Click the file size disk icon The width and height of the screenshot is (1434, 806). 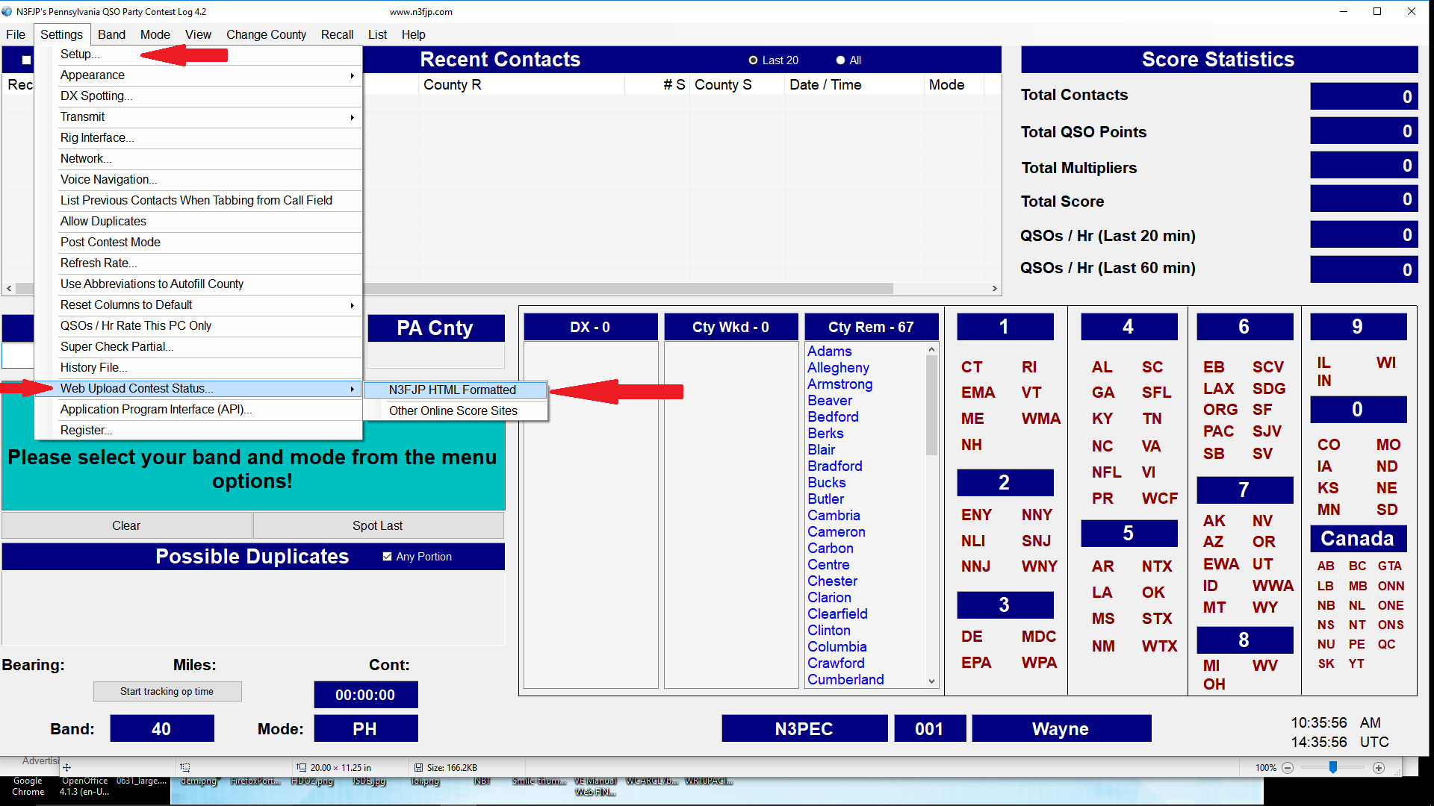[418, 767]
